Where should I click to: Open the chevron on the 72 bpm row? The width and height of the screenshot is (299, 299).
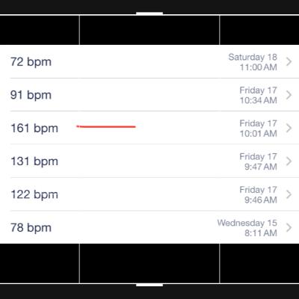289,61
